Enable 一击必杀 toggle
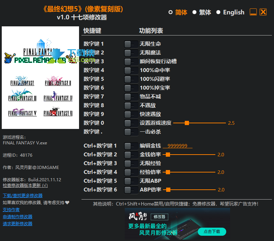 tap(131, 132)
